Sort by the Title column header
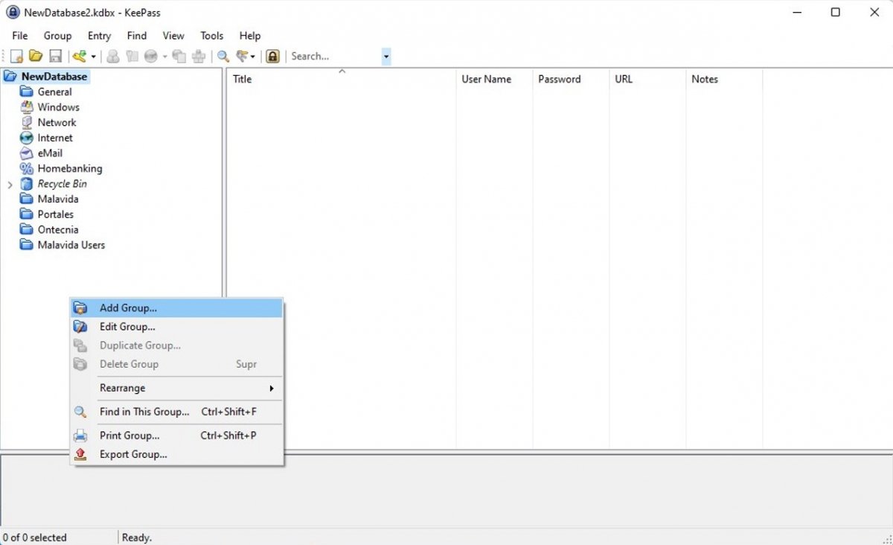This screenshot has height=545, width=893. click(x=342, y=79)
